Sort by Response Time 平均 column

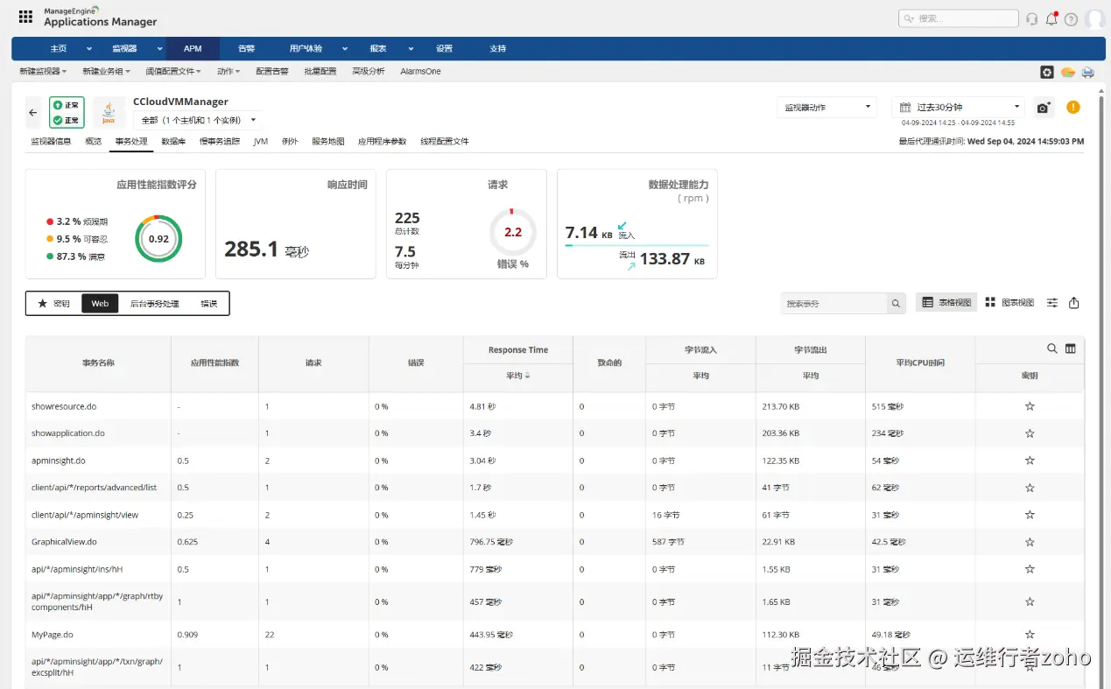518,376
